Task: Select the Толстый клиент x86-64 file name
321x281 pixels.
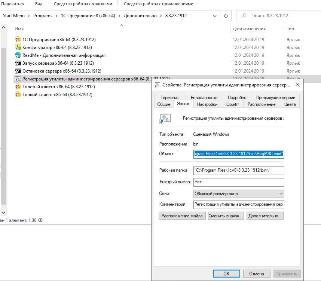Action: (58, 87)
